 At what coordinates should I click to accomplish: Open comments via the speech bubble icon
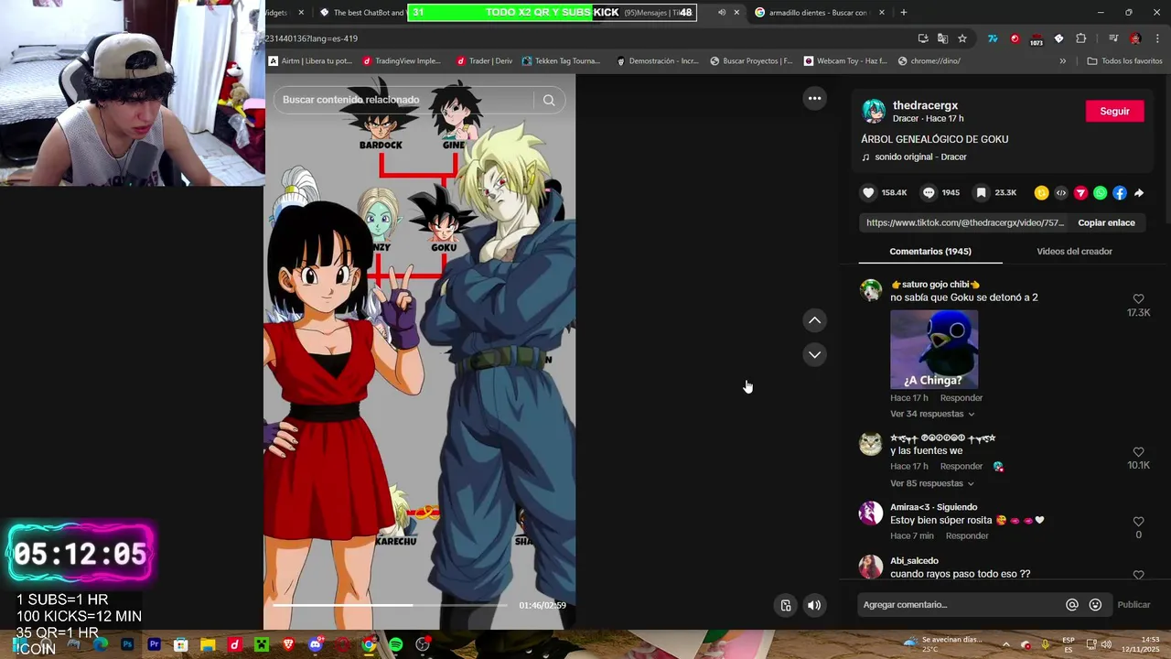click(x=929, y=193)
